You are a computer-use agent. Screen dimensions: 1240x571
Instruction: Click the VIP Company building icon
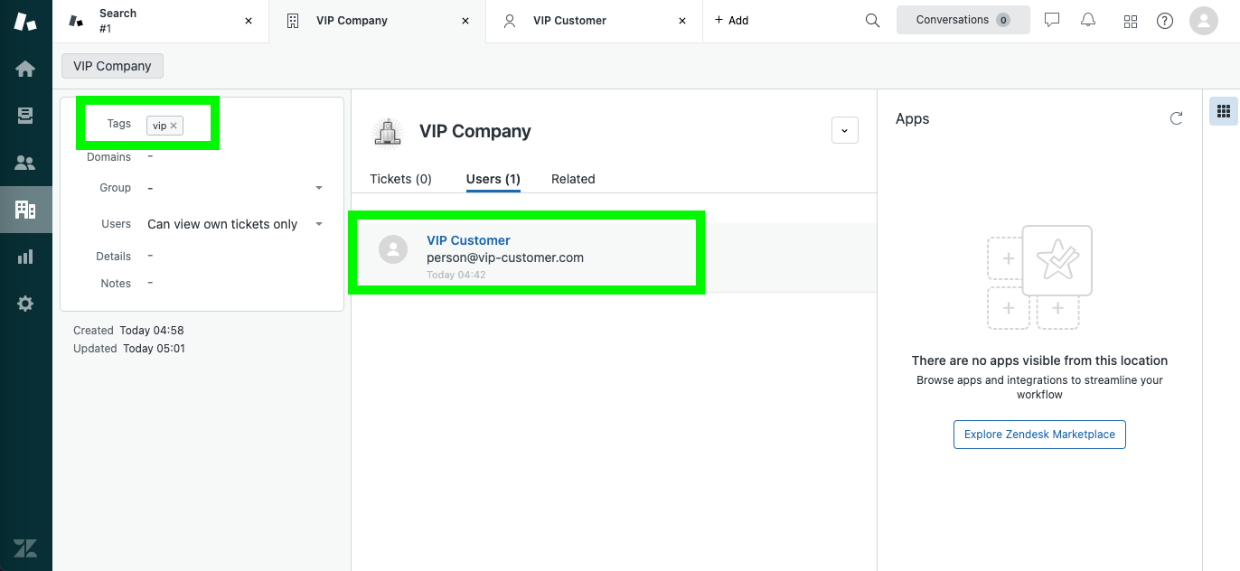388,131
